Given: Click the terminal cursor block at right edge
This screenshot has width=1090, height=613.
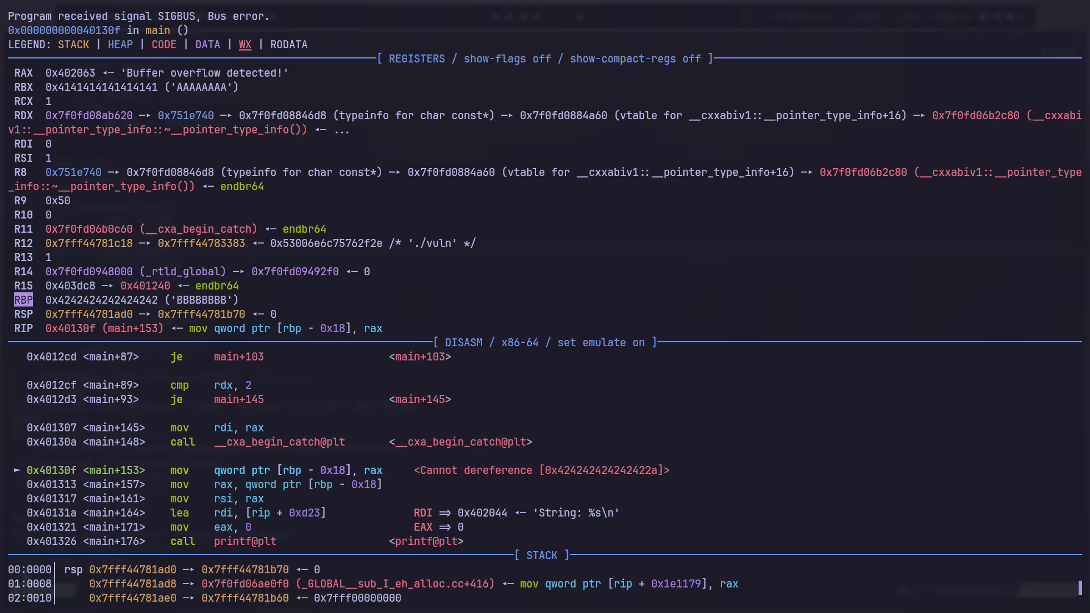Looking at the screenshot, I should point(1080,587).
